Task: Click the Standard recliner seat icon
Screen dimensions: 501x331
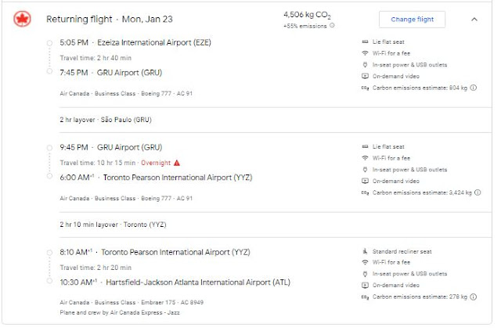Action: pos(365,251)
